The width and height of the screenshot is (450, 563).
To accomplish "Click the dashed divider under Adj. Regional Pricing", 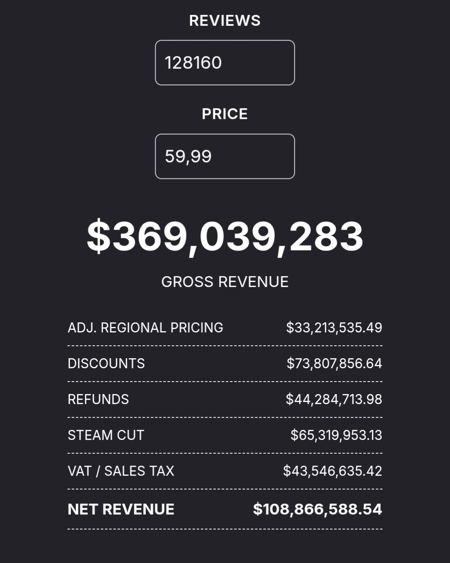I will pyautogui.click(x=225, y=346).
